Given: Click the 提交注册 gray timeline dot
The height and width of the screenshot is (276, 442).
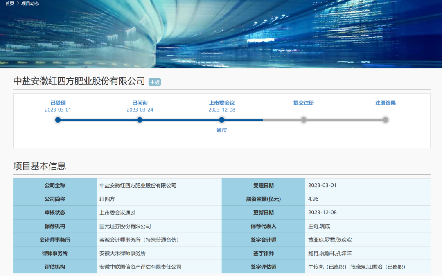Looking at the screenshot, I should [304, 120].
